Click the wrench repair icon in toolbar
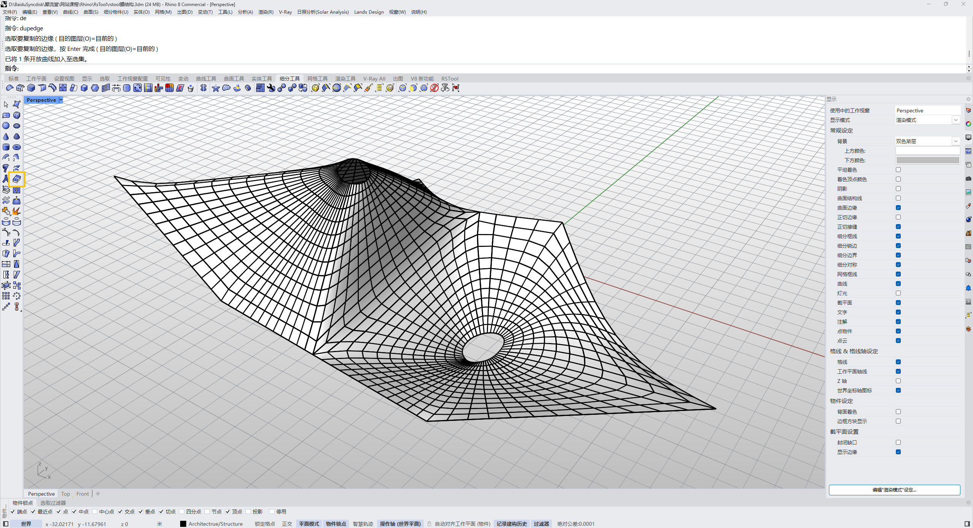This screenshot has width=973, height=528. pos(271,88)
